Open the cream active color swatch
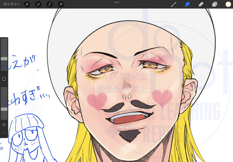Image resolution: width=233 pixels, height=162 pixels. pyautogui.click(x=228, y=4)
